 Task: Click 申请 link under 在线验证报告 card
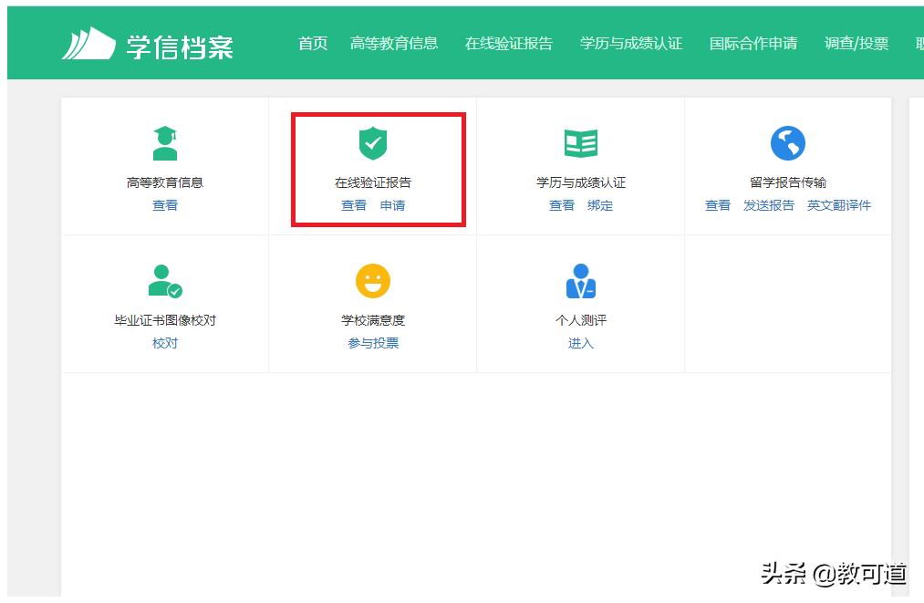[392, 205]
